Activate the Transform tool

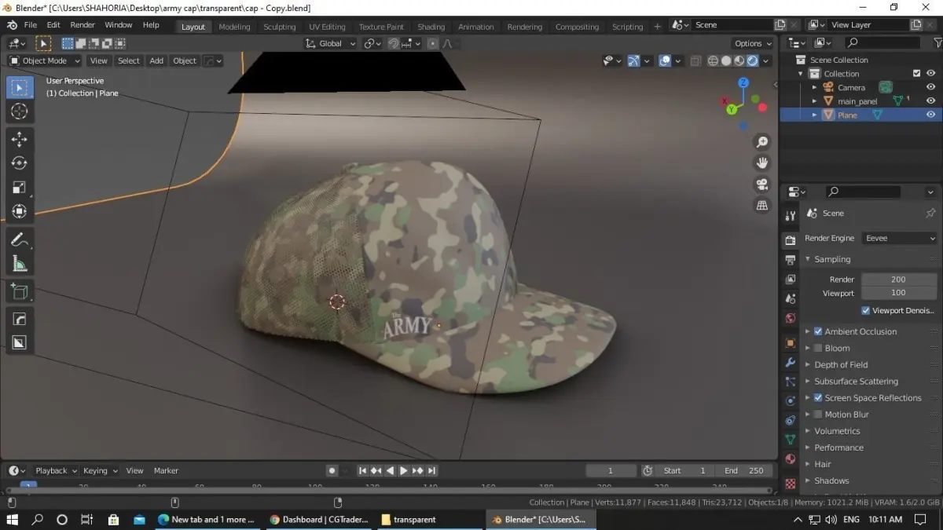coord(20,211)
